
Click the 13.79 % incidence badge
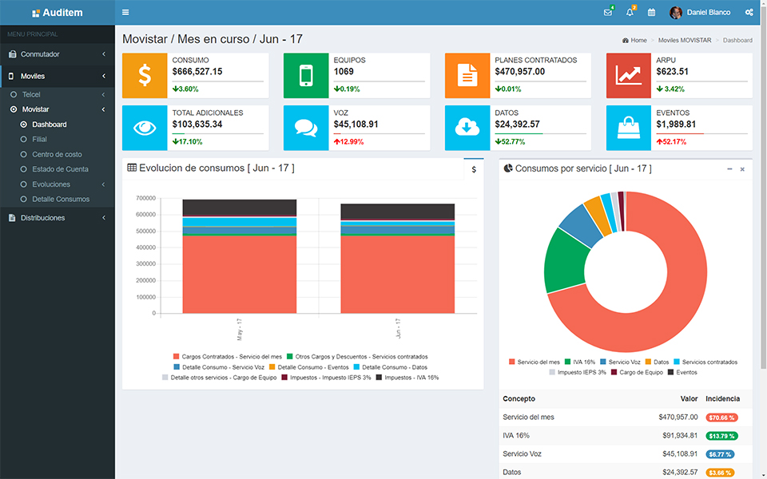point(721,436)
